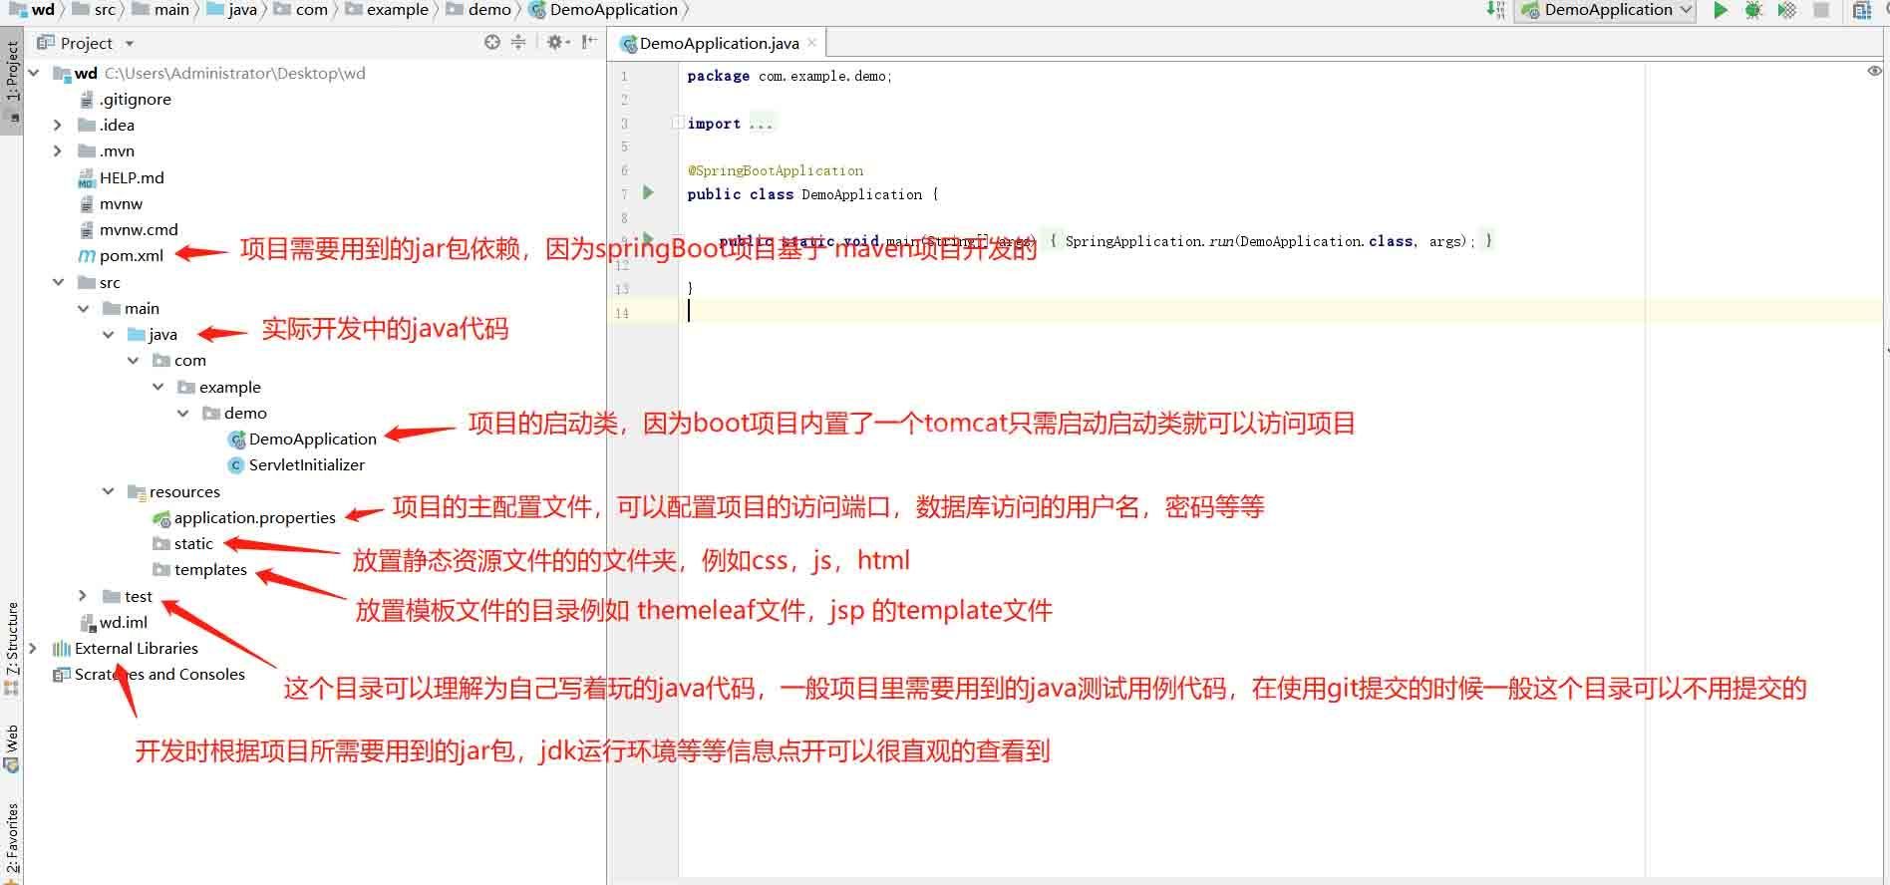Collapse the wd root project node
Viewport: 1890px width, 885px height.
click(35, 74)
